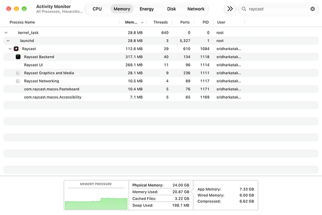Click the 7.1 MB memory value
This screenshot has height=215, width=322.
(136, 97)
